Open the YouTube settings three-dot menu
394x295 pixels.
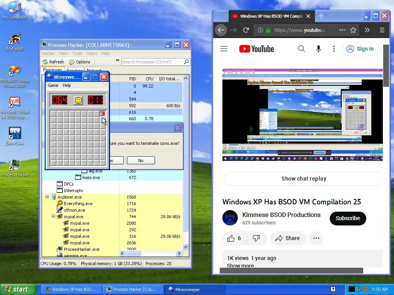(x=334, y=49)
